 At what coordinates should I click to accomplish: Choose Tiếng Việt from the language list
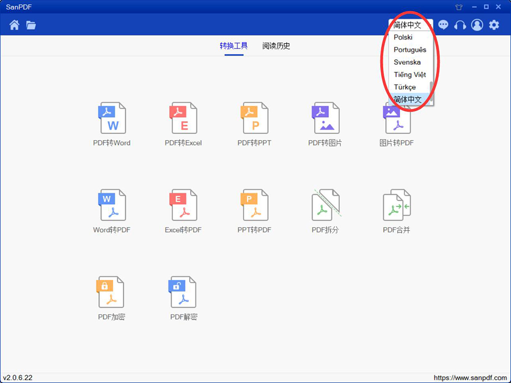click(409, 75)
